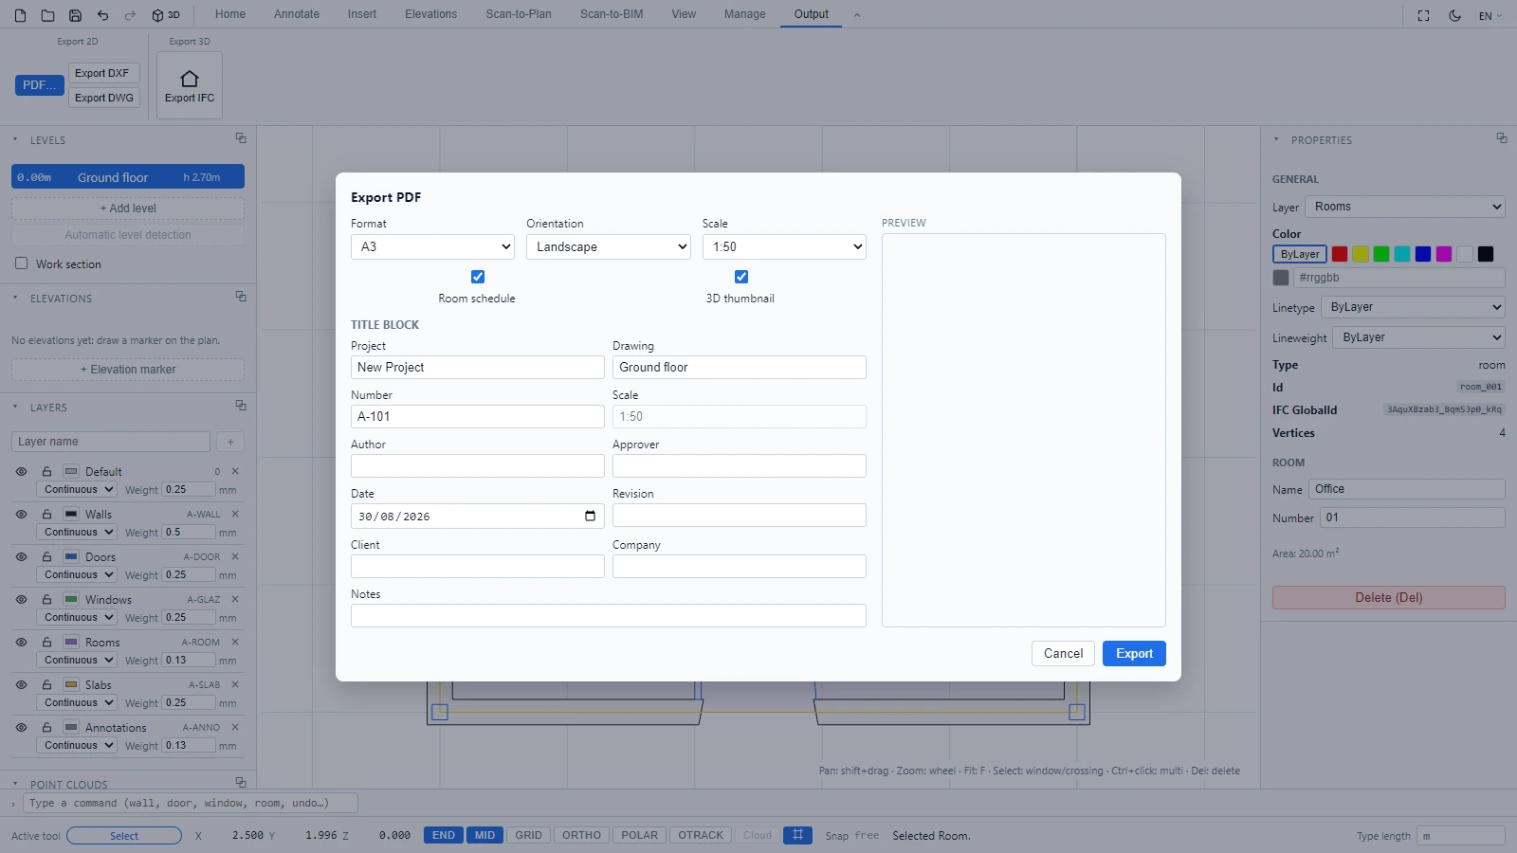Open the Lineweight ByLayer dropdown
The width and height of the screenshot is (1517, 853).
tap(1418, 337)
